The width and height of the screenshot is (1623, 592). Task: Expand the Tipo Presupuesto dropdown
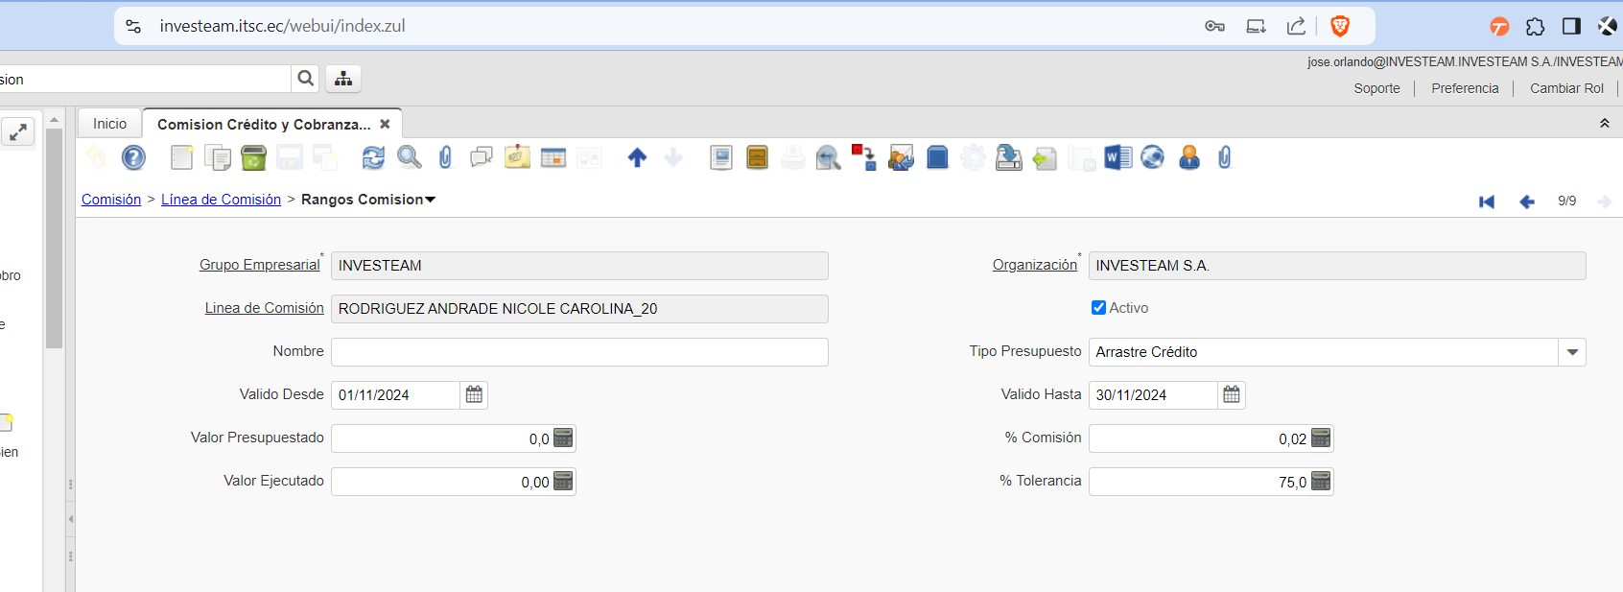pos(1572,352)
